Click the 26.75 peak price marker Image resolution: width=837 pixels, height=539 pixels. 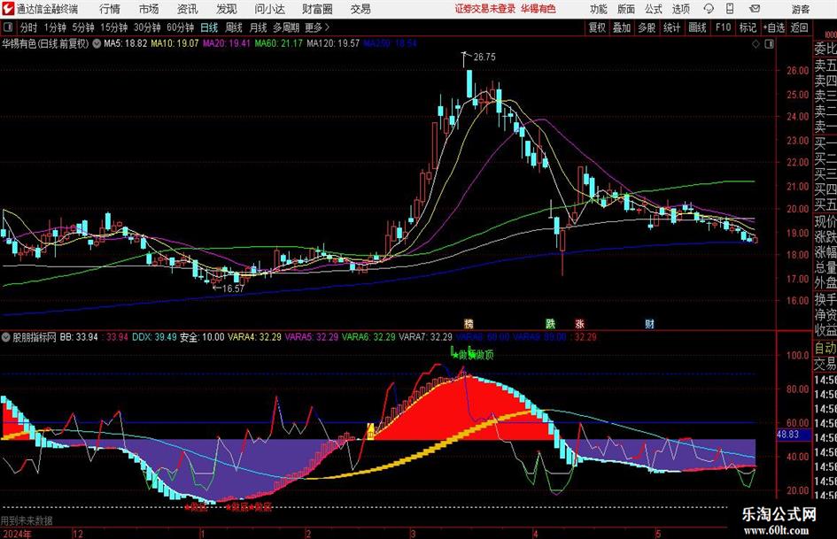pos(484,57)
